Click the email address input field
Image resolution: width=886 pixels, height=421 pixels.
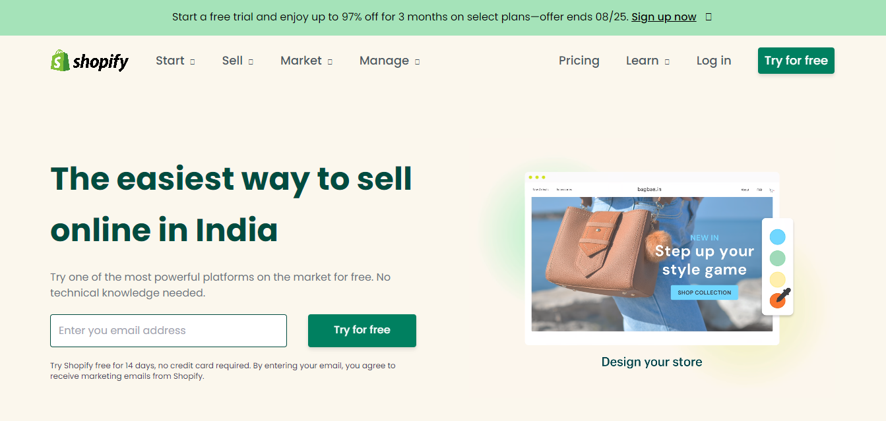(168, 331)
